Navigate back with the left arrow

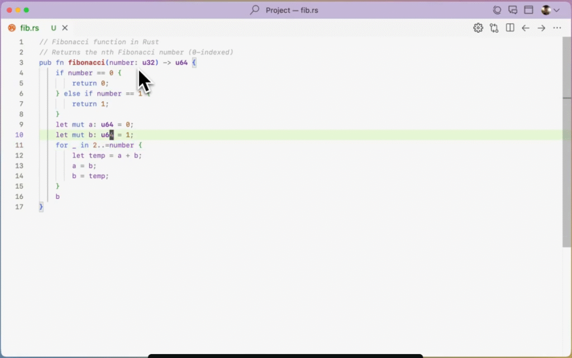(x=526, y=28)
